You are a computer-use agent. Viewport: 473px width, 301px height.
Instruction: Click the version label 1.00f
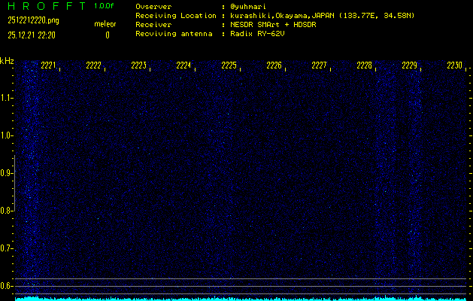[x=104, y=6]
